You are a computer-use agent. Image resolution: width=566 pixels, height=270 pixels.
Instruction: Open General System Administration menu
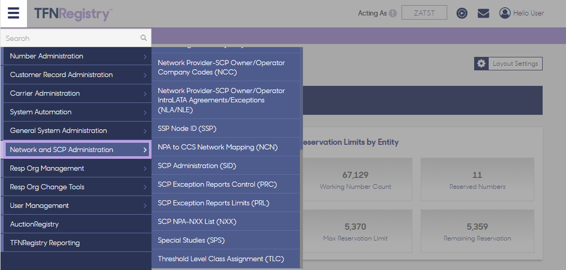[77, 131]
